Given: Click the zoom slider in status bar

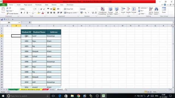Looking at the screenshot, I should [x=166, y=92].
